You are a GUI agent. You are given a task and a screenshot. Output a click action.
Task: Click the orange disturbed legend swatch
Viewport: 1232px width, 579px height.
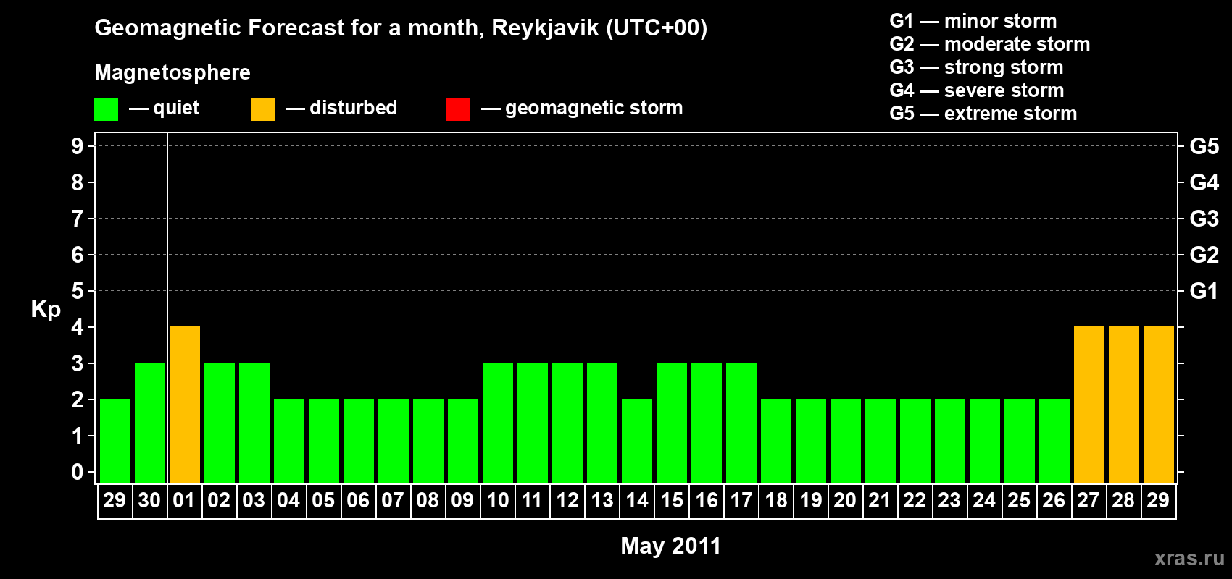tap(262, 109)
